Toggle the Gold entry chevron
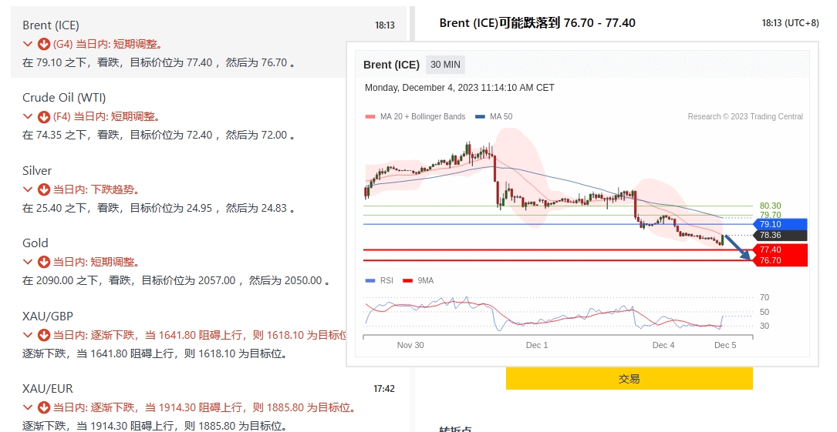Viewport: 837px width, 432px height. tap(29, 262)
